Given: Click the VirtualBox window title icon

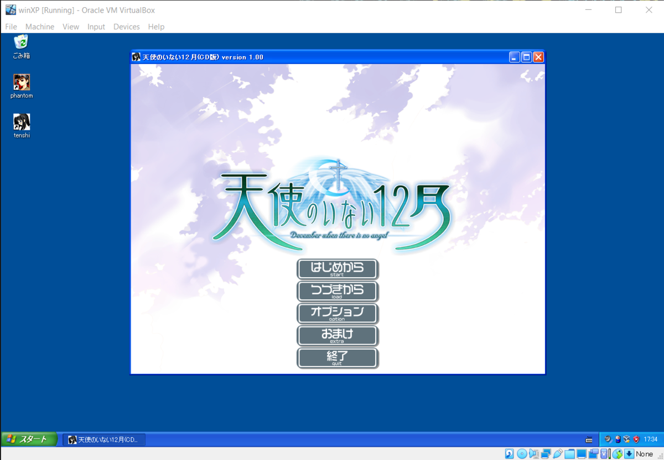Looking at the screenshot, I should tap(11, 10).
